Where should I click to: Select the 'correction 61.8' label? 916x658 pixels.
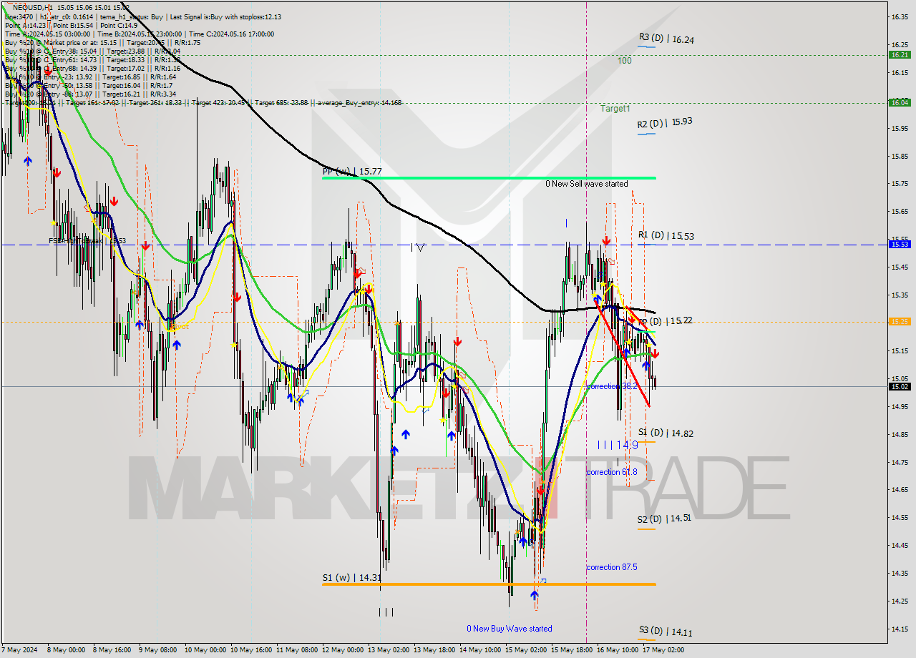click(x=611, y=472)
